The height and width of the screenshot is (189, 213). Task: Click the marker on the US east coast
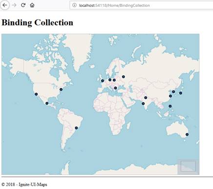(61, 89)
